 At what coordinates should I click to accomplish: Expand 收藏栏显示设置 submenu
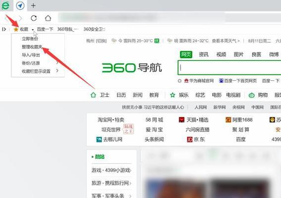57,71
